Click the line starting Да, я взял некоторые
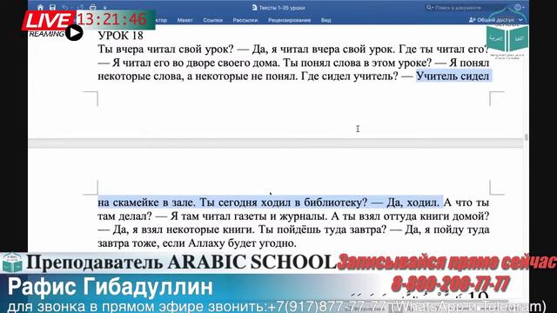This screenshot has height=313, width=557. click(x=293, y=230)
